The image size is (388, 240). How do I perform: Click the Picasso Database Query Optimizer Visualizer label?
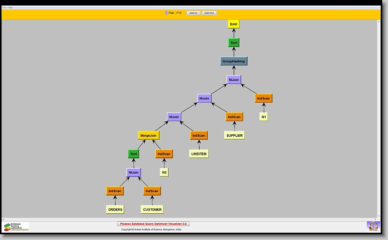click(153, 224)
